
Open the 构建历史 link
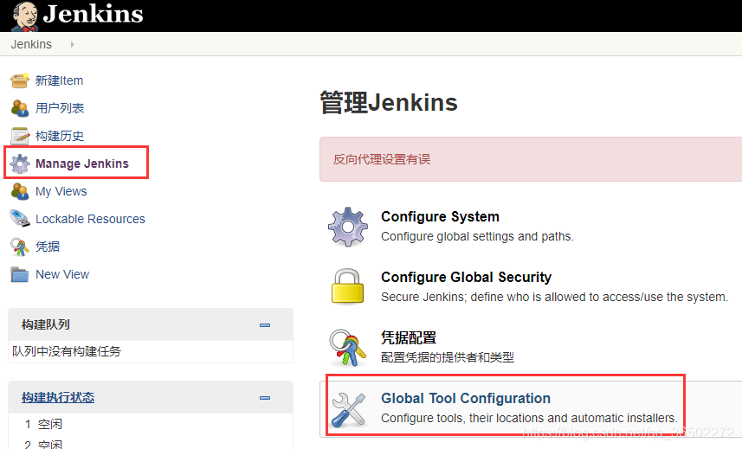click(x=60, y=136)
